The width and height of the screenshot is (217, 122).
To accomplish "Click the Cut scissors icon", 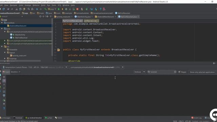I will pyautogui.click(x=17, y=9).
